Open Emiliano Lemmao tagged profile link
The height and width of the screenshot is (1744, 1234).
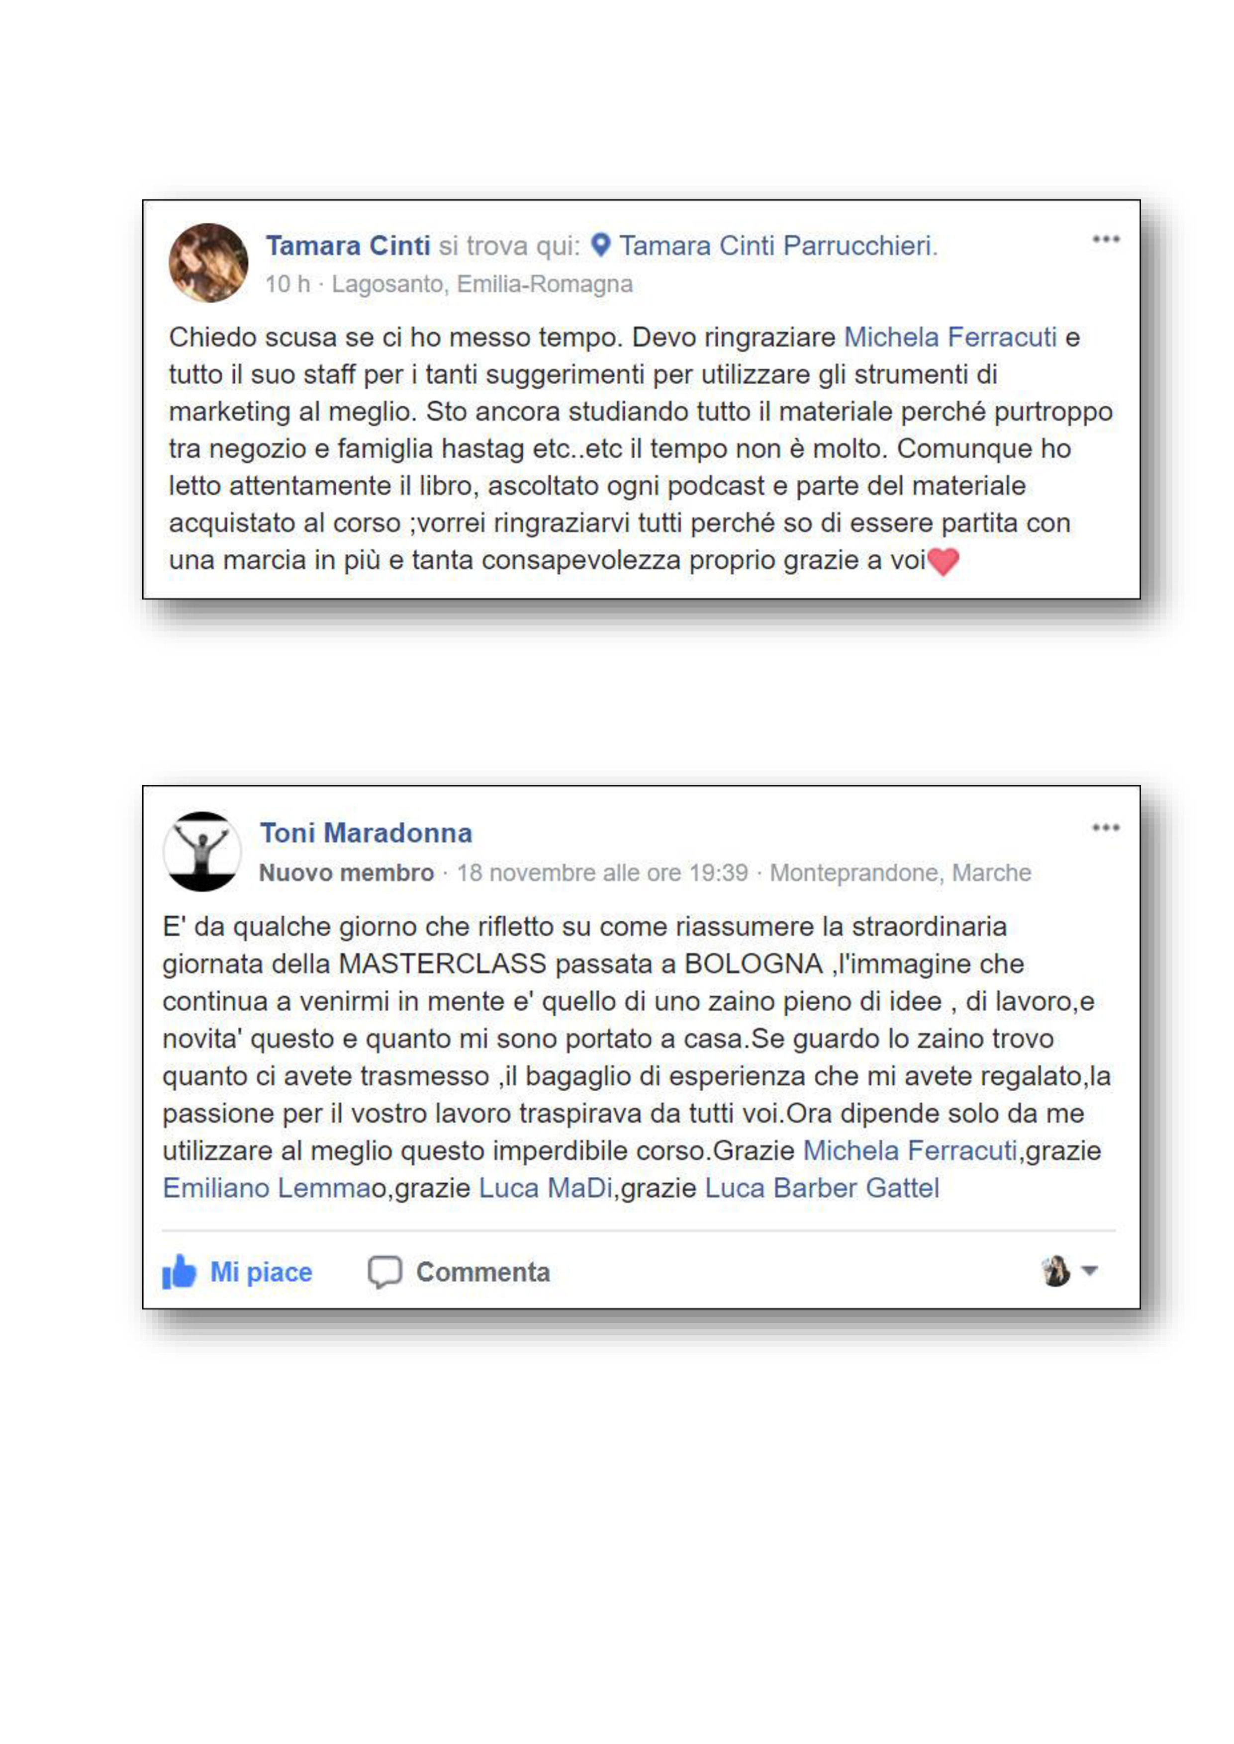coord(275,1188)
